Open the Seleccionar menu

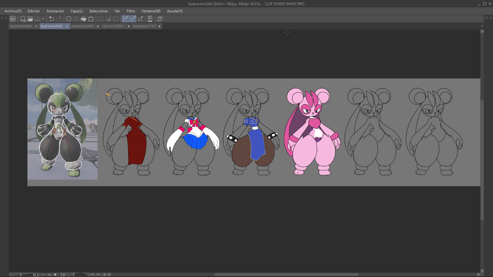click(x=99, y=11)
